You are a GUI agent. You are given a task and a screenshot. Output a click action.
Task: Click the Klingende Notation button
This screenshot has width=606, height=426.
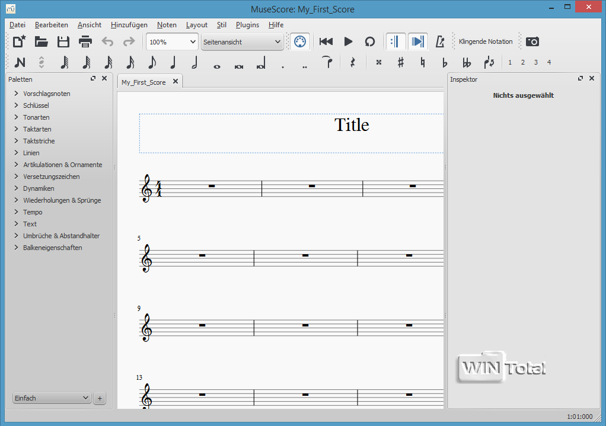(485, 41)
